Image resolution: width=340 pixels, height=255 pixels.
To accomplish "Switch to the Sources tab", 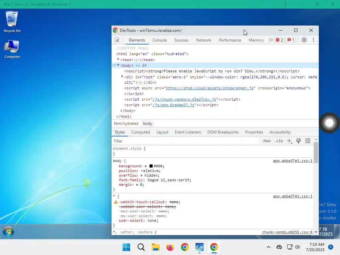I will click(x=181, y=40).
